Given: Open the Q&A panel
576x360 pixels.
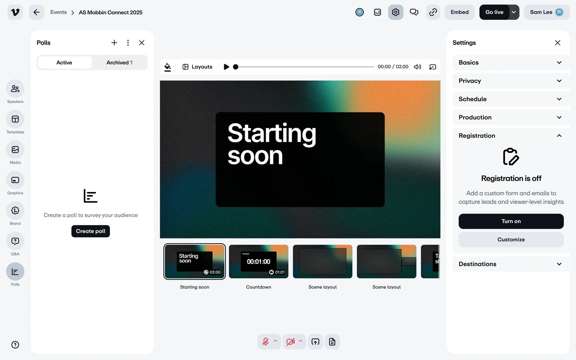Looking at the screenshot, I should click(x=15, y=241).
